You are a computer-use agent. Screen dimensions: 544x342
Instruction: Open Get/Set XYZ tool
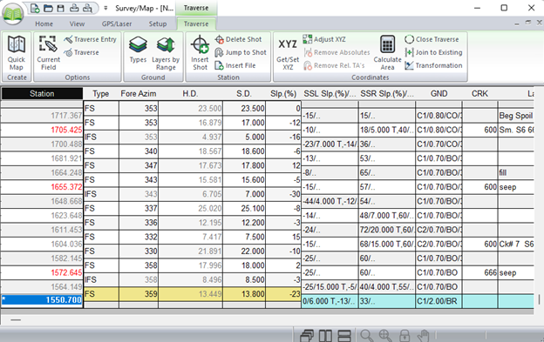click(288, 53)
